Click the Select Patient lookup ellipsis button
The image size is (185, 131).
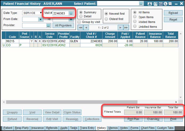click(x=141, y=3)
